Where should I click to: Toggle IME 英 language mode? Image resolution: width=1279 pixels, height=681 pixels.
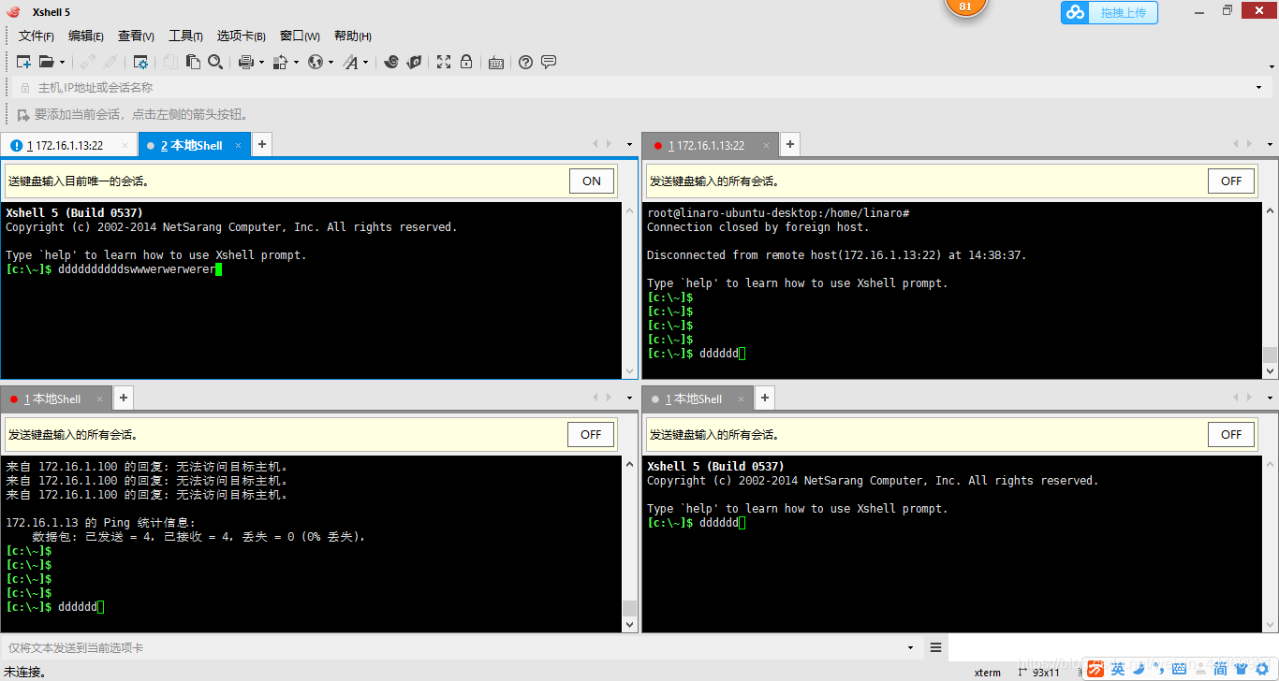[x=1118, y=669]
